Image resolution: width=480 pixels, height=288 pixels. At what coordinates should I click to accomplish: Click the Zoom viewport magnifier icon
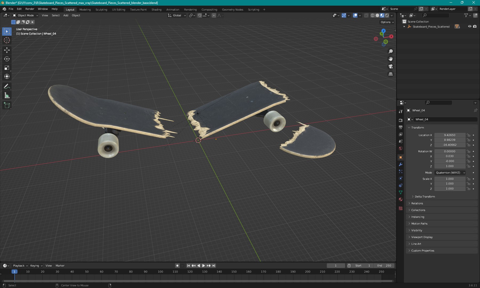pyautogui.click(x=391, y=51)
